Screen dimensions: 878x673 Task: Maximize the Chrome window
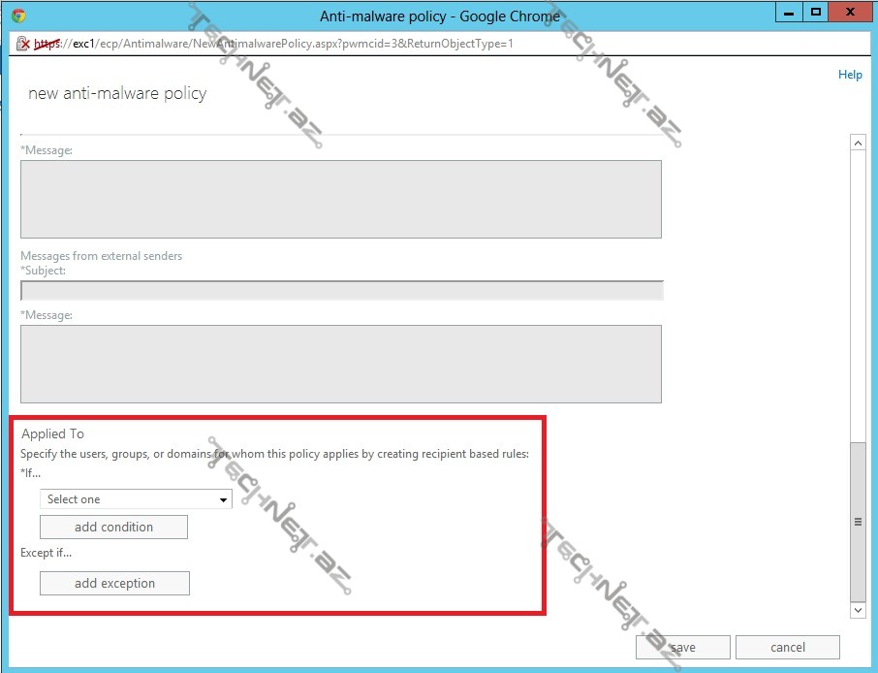click(816, 12)
